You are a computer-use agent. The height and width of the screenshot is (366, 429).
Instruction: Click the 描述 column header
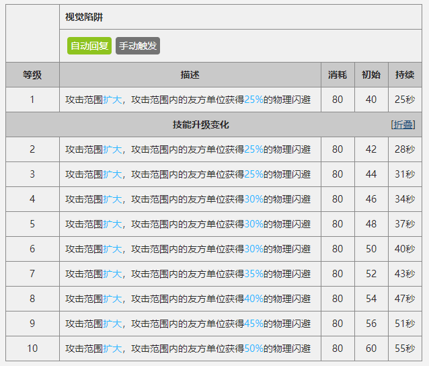click(190, 75)
